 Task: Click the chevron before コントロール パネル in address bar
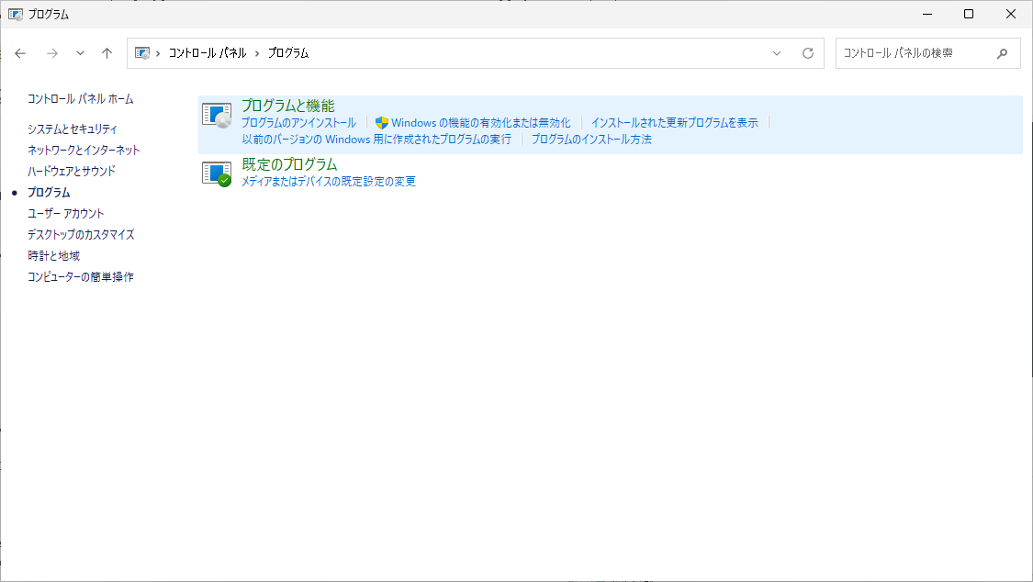click(158, 53)
